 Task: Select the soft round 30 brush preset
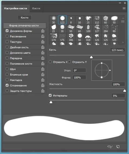tap(53, 20)
